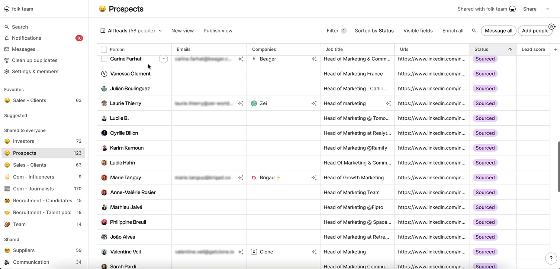Click the Message all button
This screenshot has width=560, height=269.
pos(499,31)
